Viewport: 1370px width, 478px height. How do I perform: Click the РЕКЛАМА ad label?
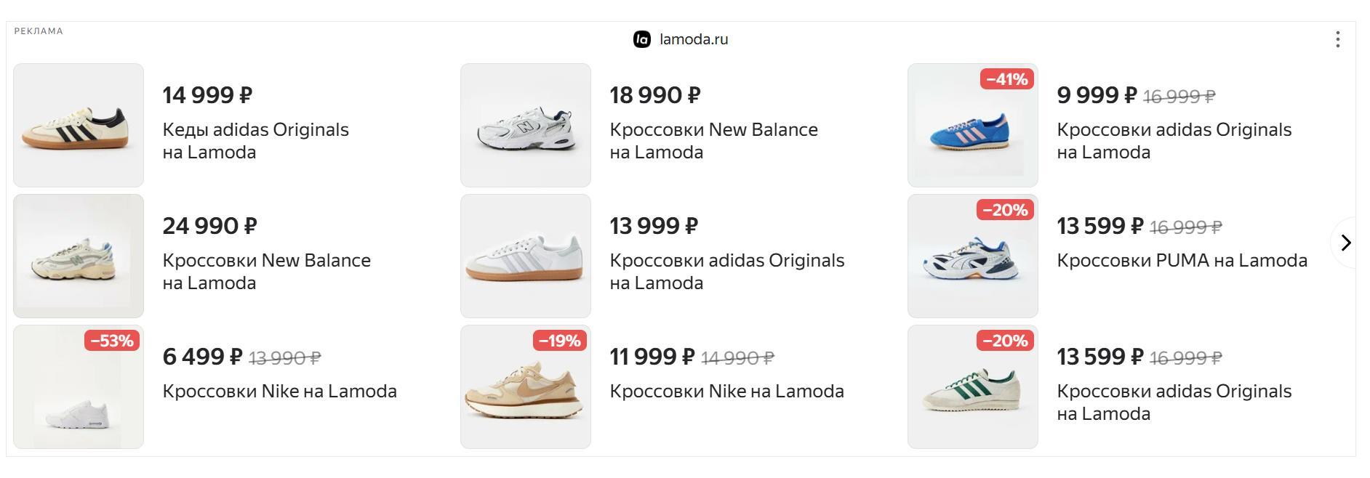39,31
